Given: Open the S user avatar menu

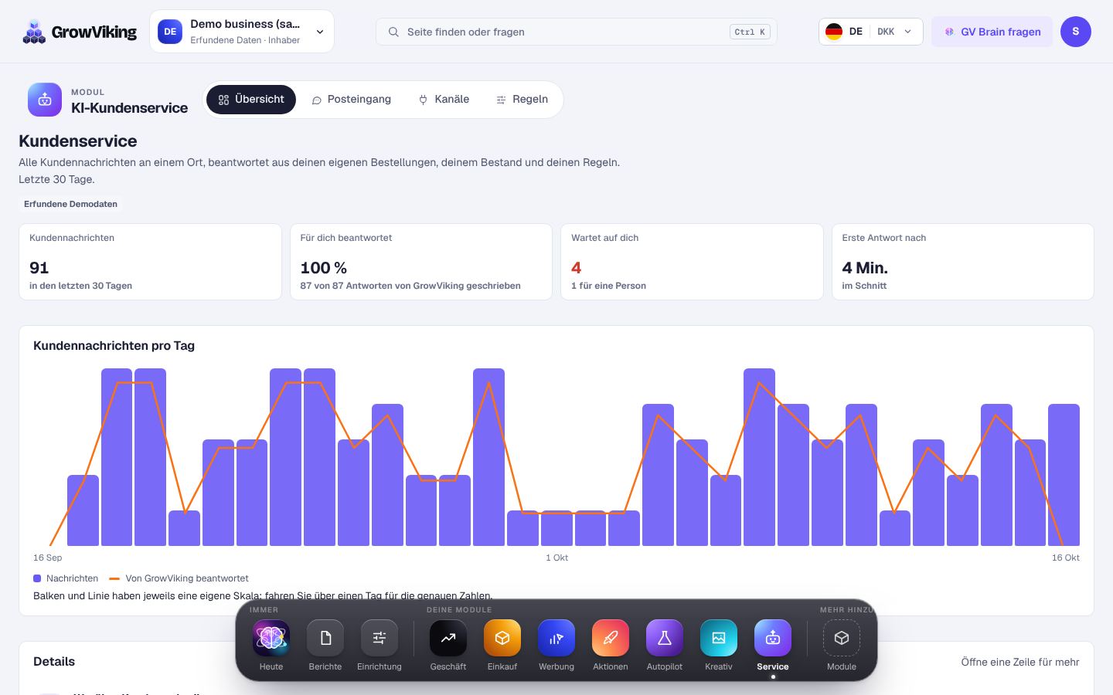Looking at the screenshot, I should pyautogui.click(x=1076, y=32).
